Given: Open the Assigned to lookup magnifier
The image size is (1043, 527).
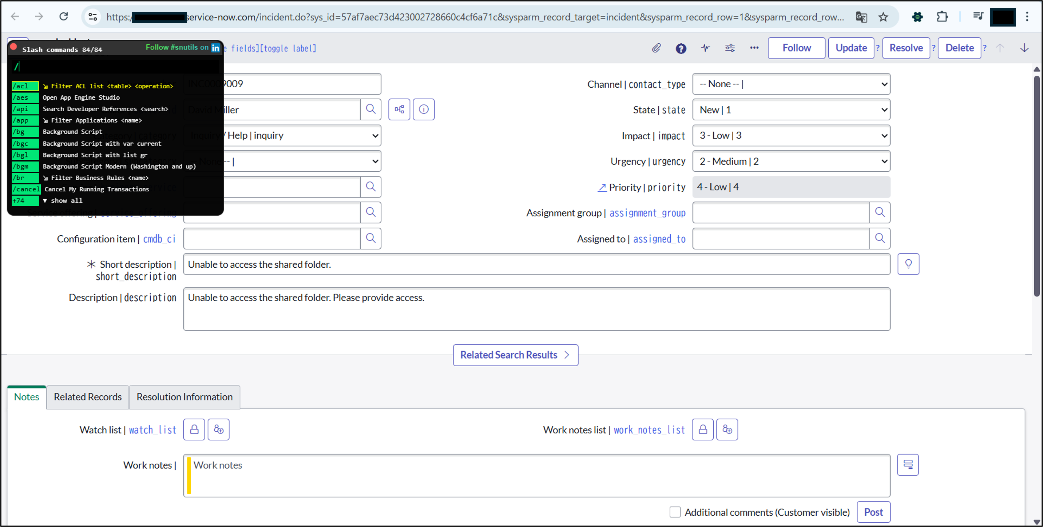Looking at the screenshot, I should [880, 239].
